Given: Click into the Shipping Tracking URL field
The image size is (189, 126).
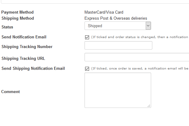Looking at the screenshot, I should tap(137, 57).
